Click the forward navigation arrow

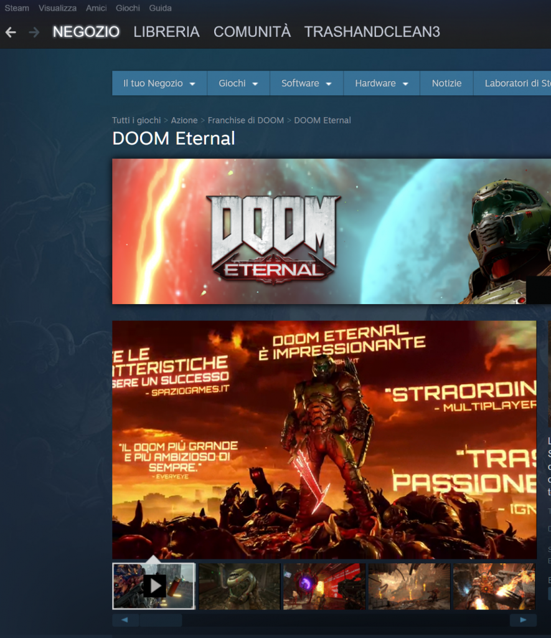tap(34, 32)
